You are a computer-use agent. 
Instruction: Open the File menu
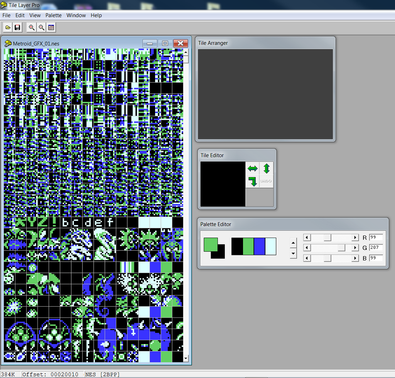(x=6, y=15)
